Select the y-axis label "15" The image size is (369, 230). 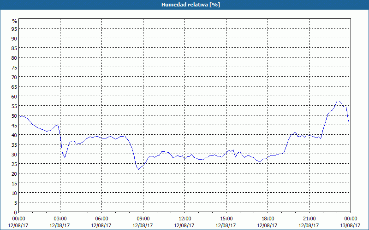[x=14, y=183]
